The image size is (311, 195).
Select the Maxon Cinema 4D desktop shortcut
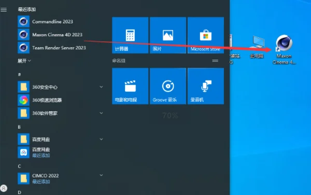[284, 50]
